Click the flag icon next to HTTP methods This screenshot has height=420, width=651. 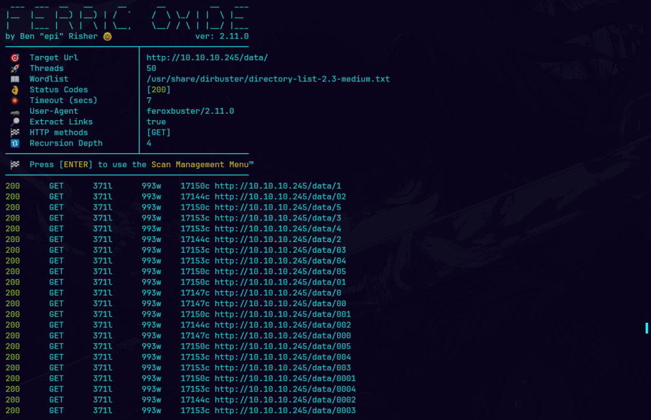click(15, 133)
